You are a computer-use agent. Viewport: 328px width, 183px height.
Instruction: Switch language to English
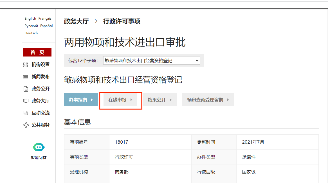pos(30,19)
